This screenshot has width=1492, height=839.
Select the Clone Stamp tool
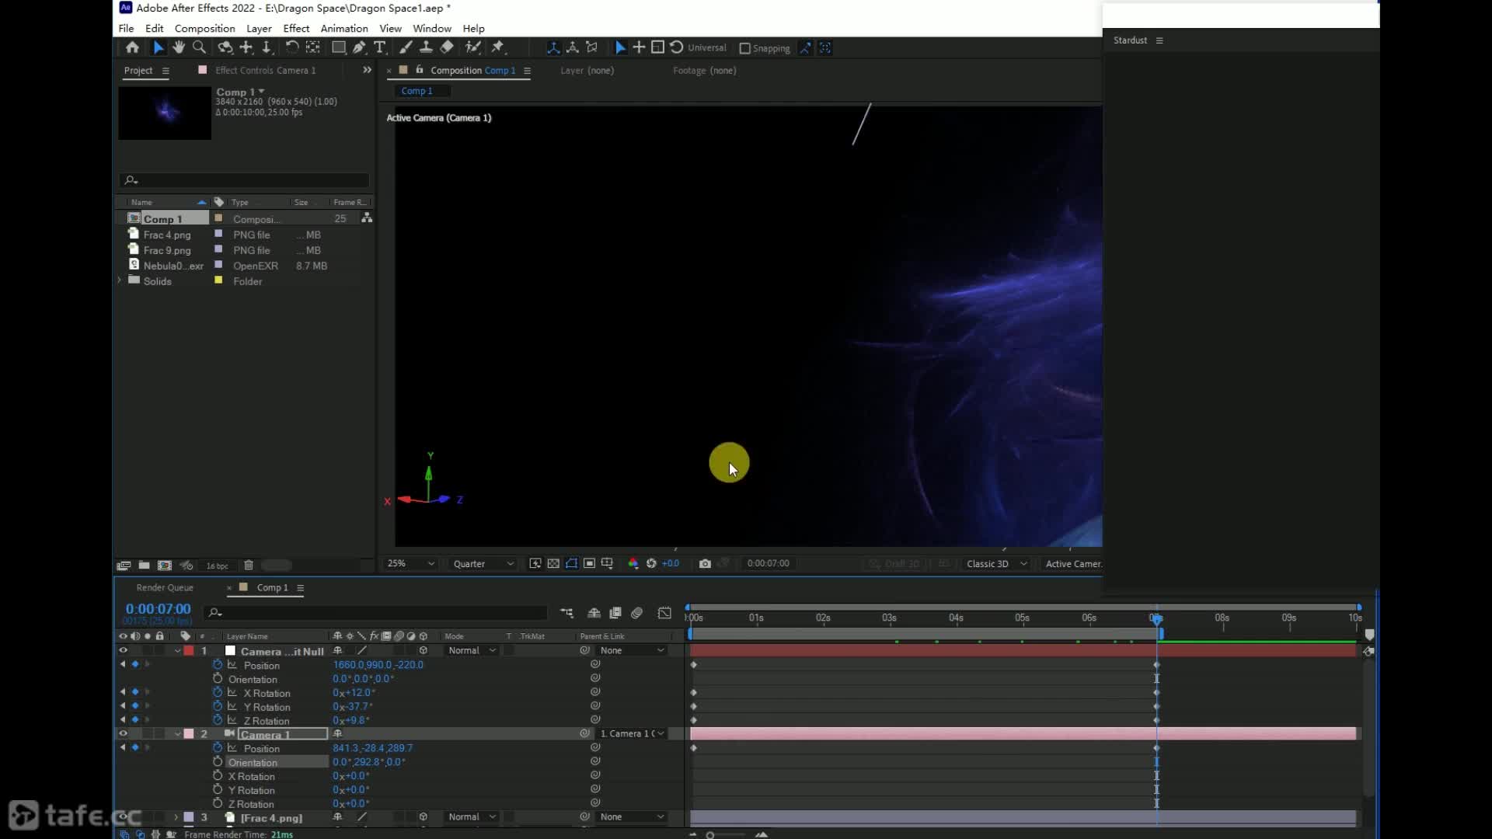coord(426,47)
